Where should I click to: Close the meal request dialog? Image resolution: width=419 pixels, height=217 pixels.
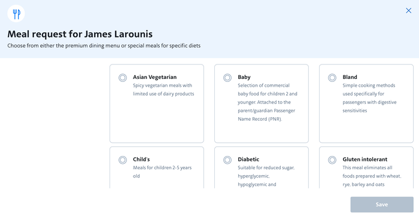point(409,10)
